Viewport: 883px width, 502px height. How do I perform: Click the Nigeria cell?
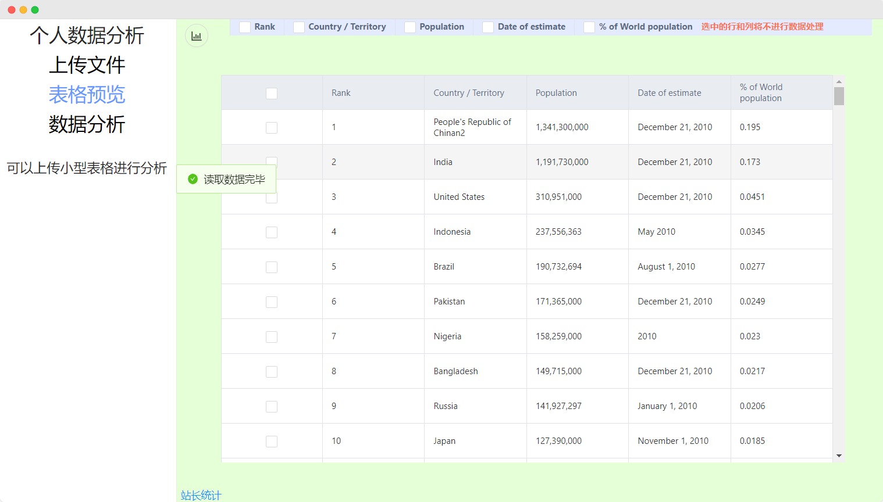[x=476, y=336]
